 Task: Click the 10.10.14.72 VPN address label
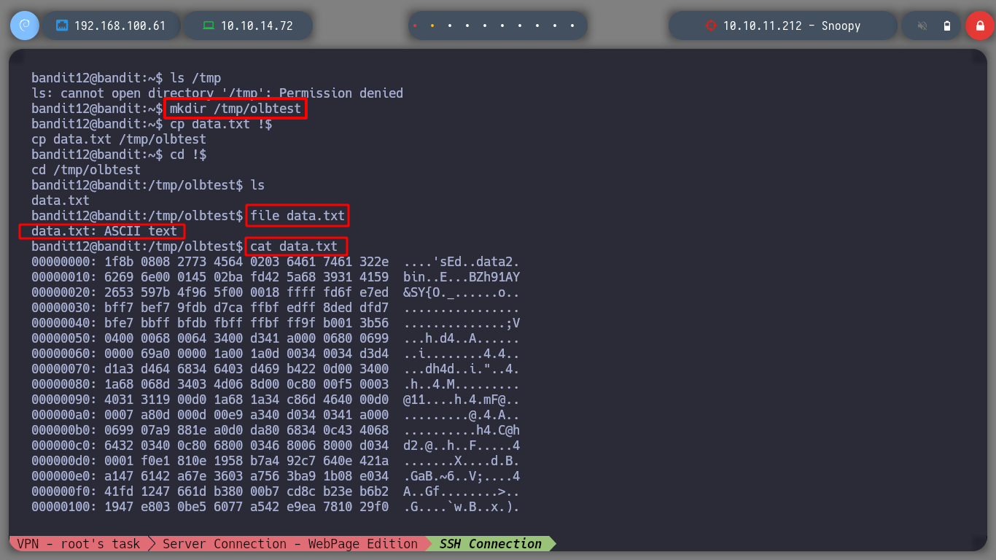click(x=257, y=26)
